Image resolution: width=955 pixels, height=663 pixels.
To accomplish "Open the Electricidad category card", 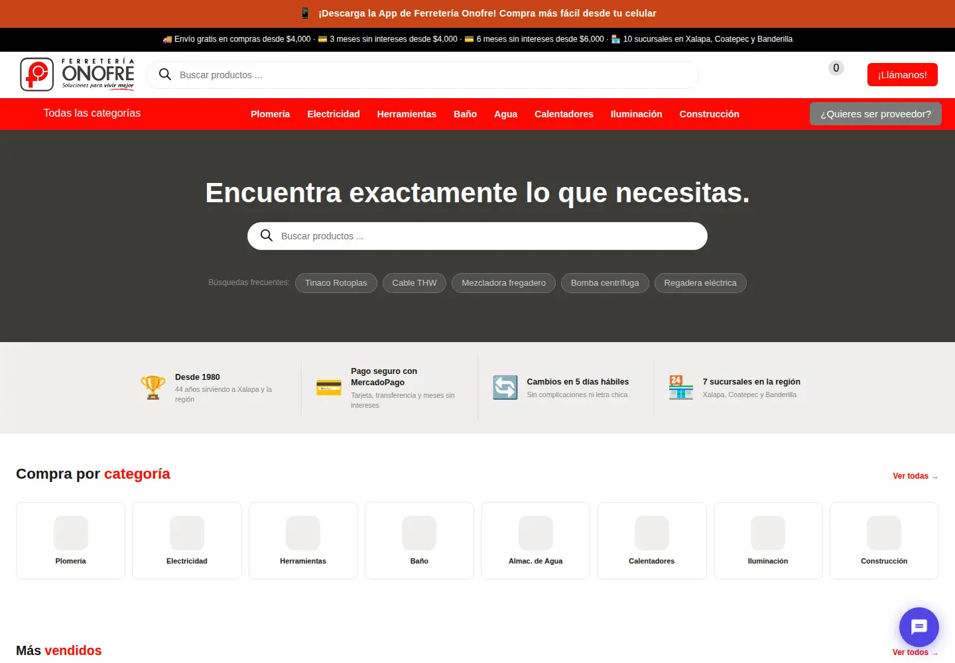I will 187,540.
